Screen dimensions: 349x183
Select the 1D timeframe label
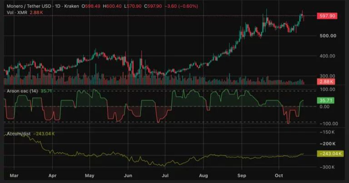click(x=58, y=6)
